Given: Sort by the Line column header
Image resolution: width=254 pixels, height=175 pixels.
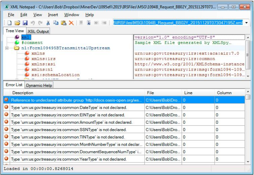Looking at the screenshot, I should coord(198,93).
